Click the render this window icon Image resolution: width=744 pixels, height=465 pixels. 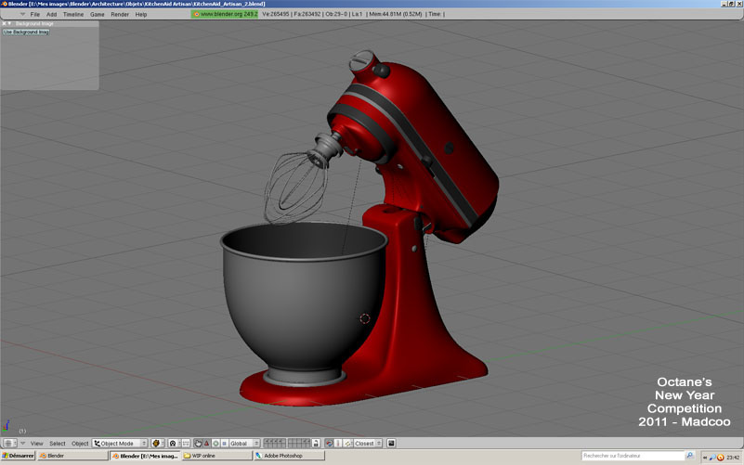[391, 444]
